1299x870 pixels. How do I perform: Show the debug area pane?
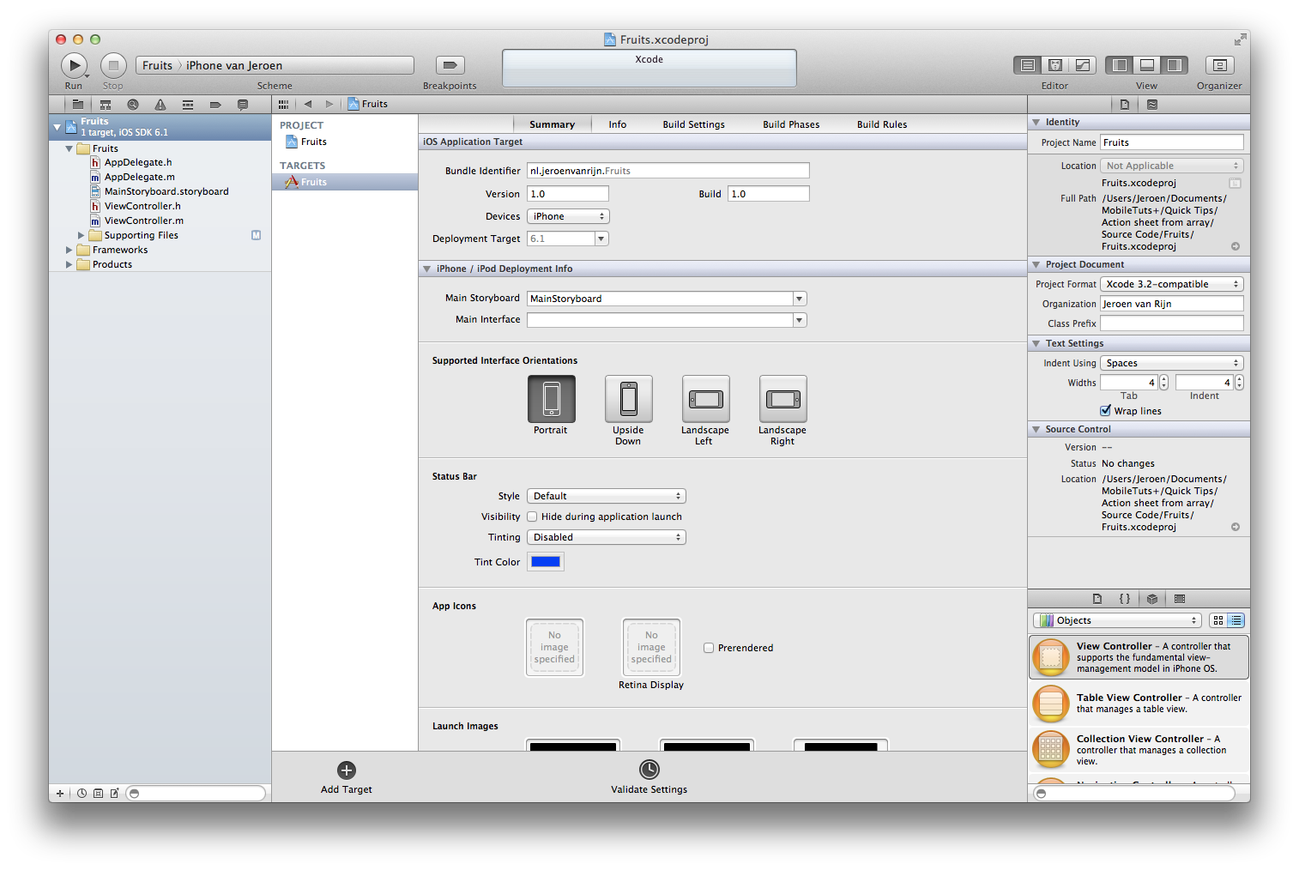pos(1147,65)
